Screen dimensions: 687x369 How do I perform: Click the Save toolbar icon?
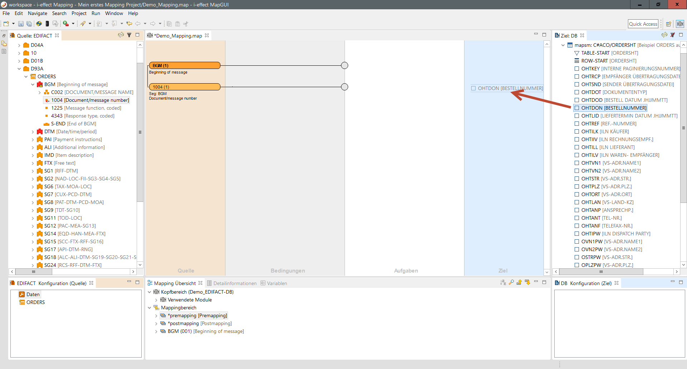click(21, 24)
